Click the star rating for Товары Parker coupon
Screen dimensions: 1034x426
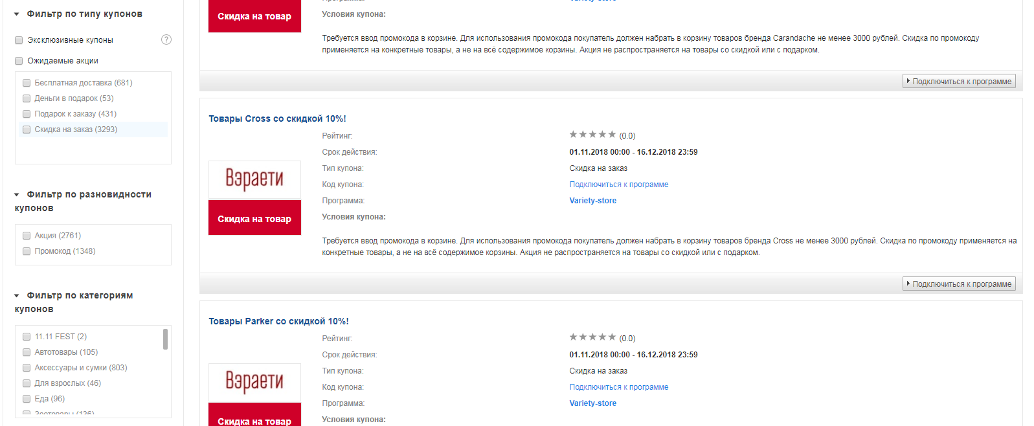[592, 337]
